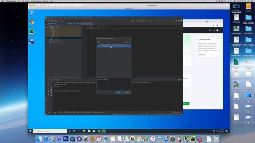Click the status bar progress indicator
The width and height of the screenshot is (255, 143).
(132, 114)
